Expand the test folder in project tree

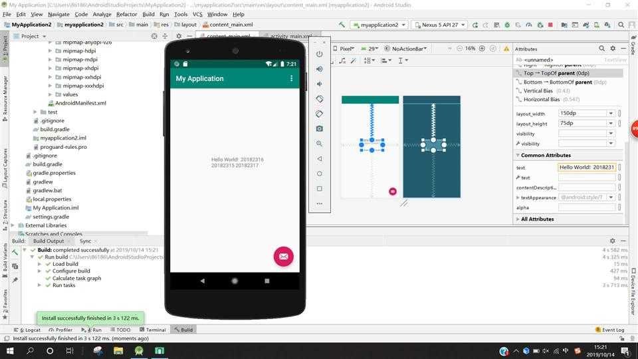click(x=35, y=112)
